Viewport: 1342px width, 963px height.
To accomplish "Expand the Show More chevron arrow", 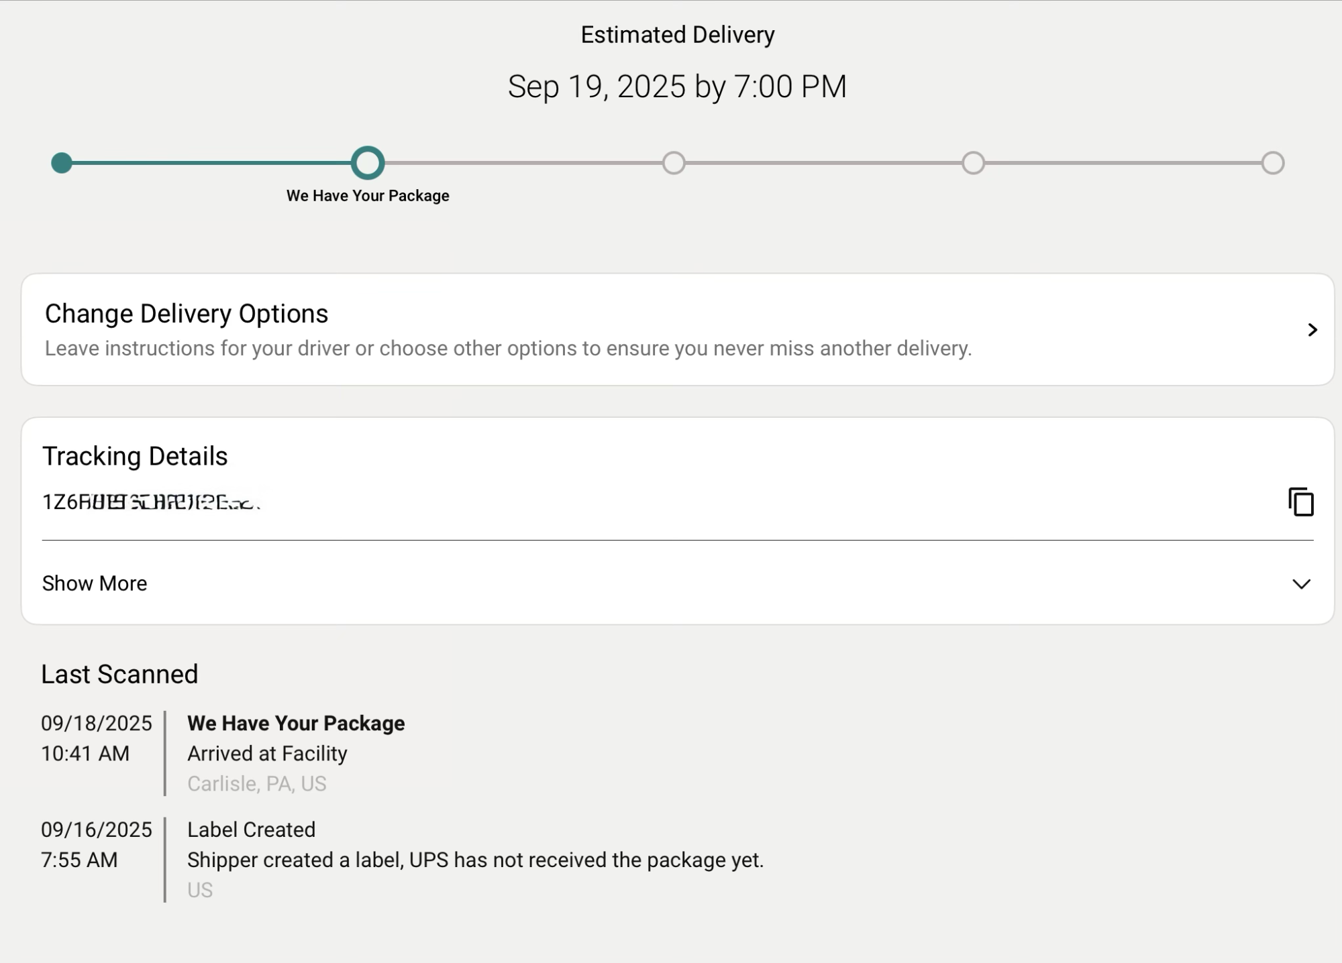I will (1301, 584).
